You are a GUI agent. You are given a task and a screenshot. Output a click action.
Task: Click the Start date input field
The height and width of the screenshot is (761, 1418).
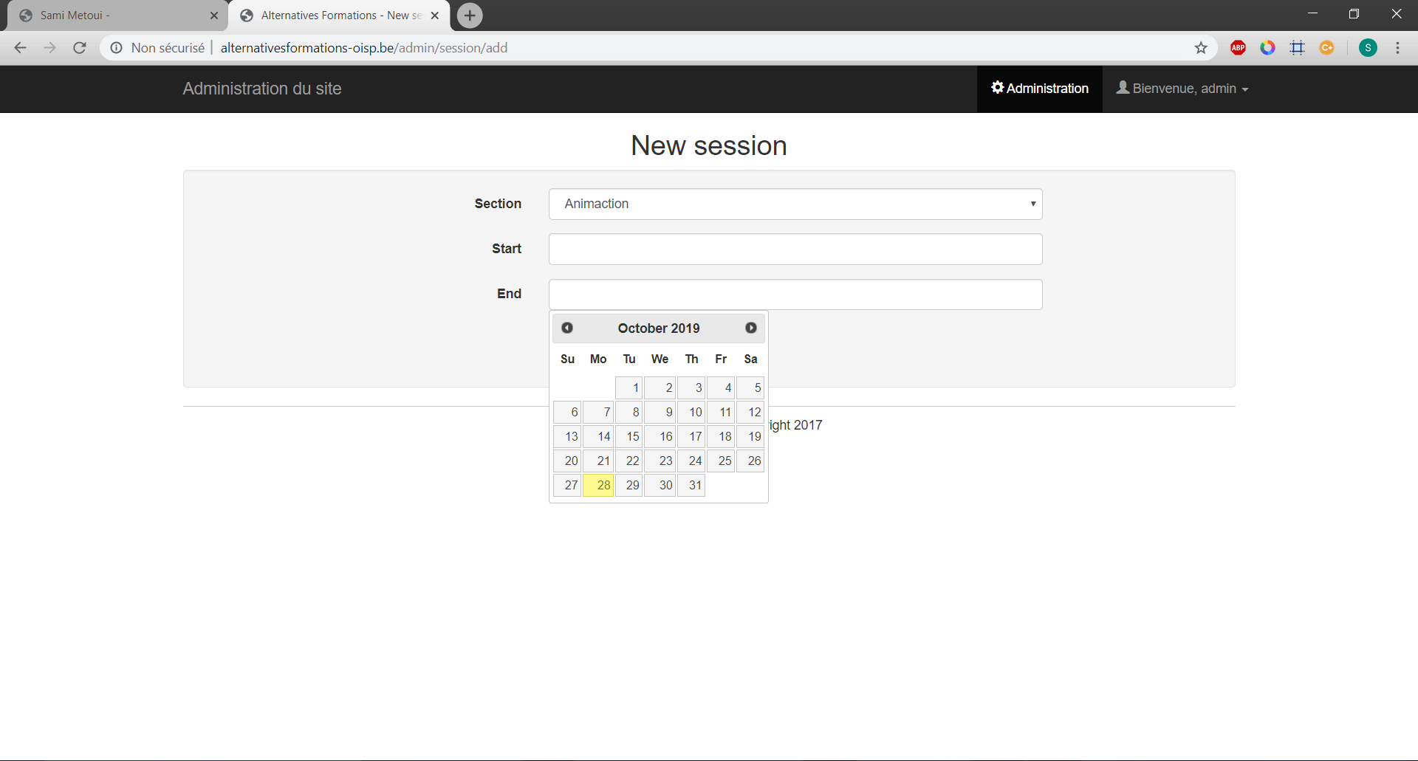click(x=795, y=249)
